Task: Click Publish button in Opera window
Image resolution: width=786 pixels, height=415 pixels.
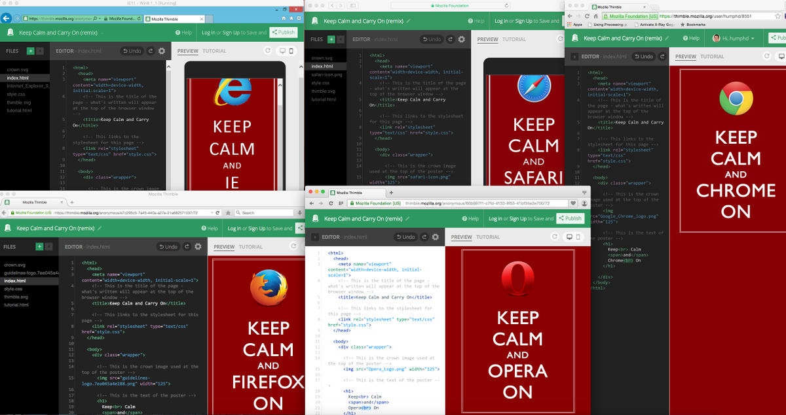Action: pyautogui.click(x=570, y=218)
